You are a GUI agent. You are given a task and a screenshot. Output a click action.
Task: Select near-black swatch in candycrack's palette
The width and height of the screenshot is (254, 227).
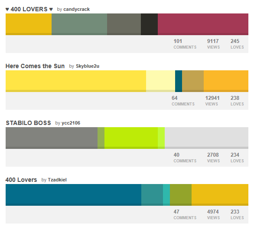coord(150,24)
